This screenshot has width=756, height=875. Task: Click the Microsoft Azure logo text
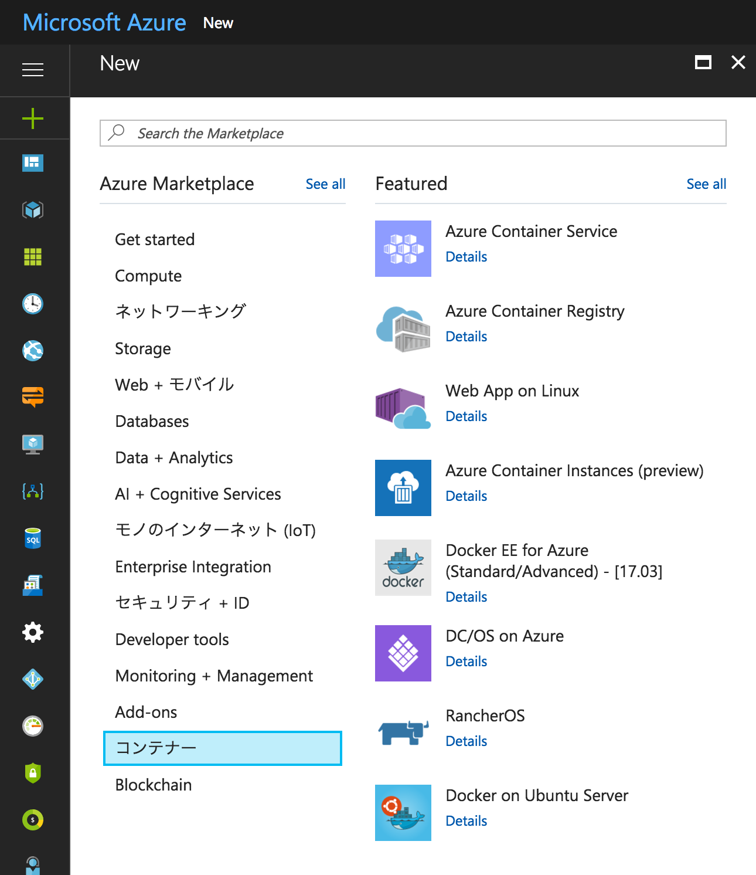104,22
